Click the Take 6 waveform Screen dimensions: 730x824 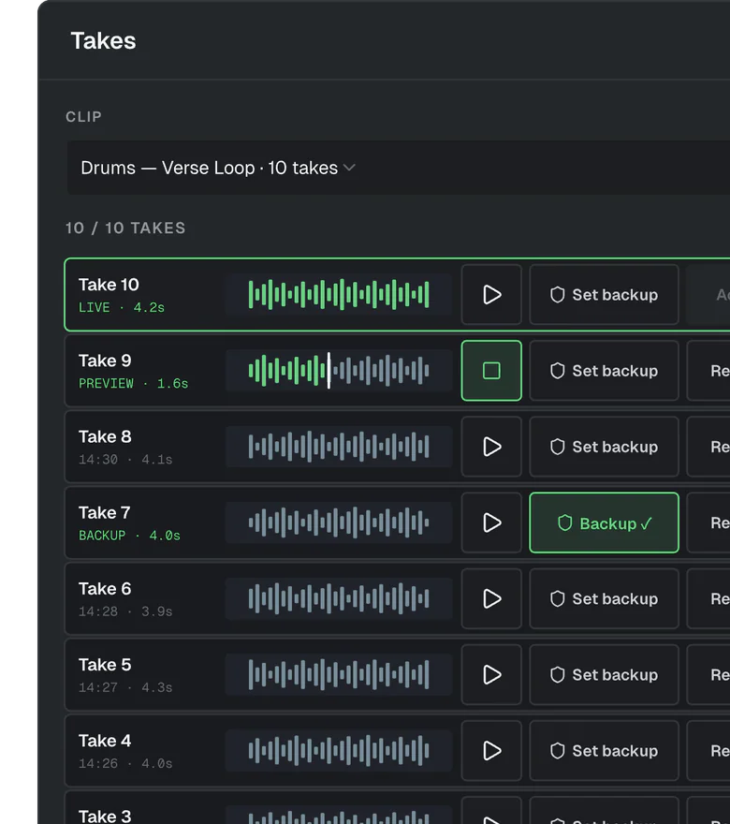(x=339, y=598)
